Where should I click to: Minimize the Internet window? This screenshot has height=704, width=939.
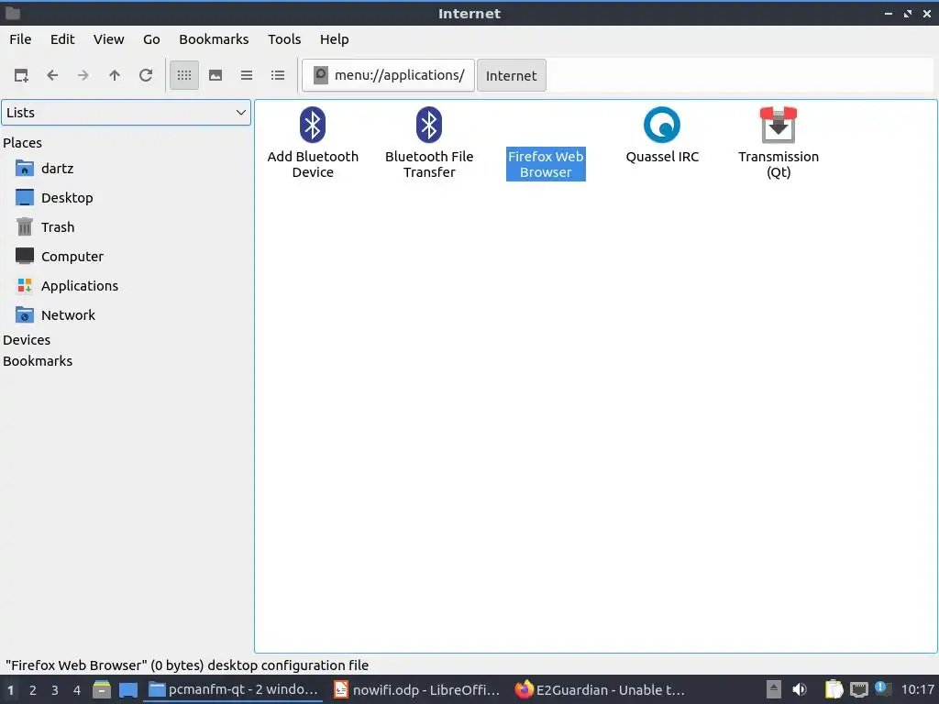[889, 13]
